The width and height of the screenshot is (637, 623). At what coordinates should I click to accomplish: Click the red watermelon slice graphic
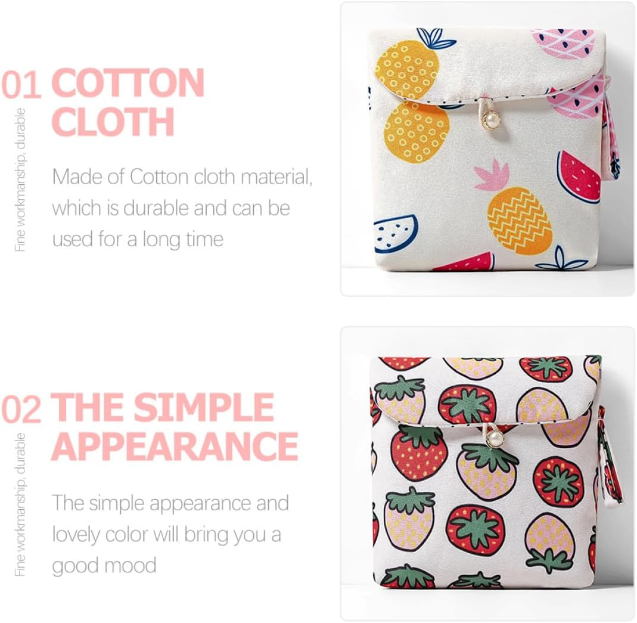579,176
